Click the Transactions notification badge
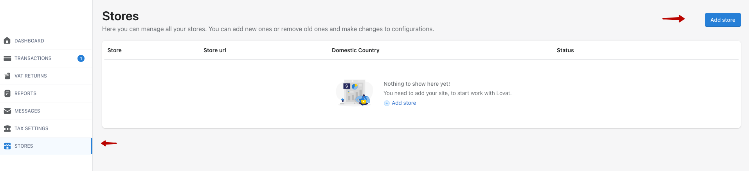 81,58
